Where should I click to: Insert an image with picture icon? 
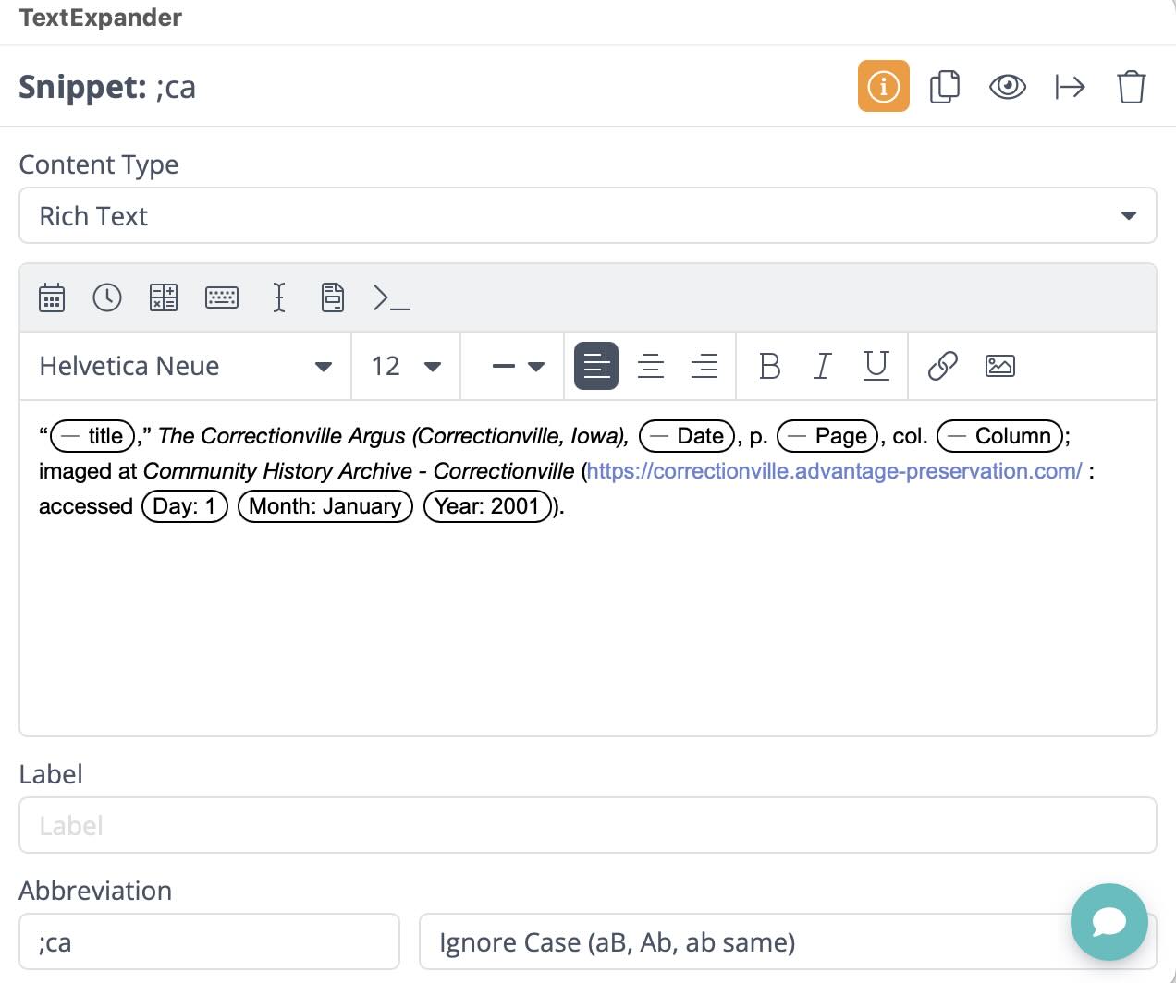click(x=999, y=366)
